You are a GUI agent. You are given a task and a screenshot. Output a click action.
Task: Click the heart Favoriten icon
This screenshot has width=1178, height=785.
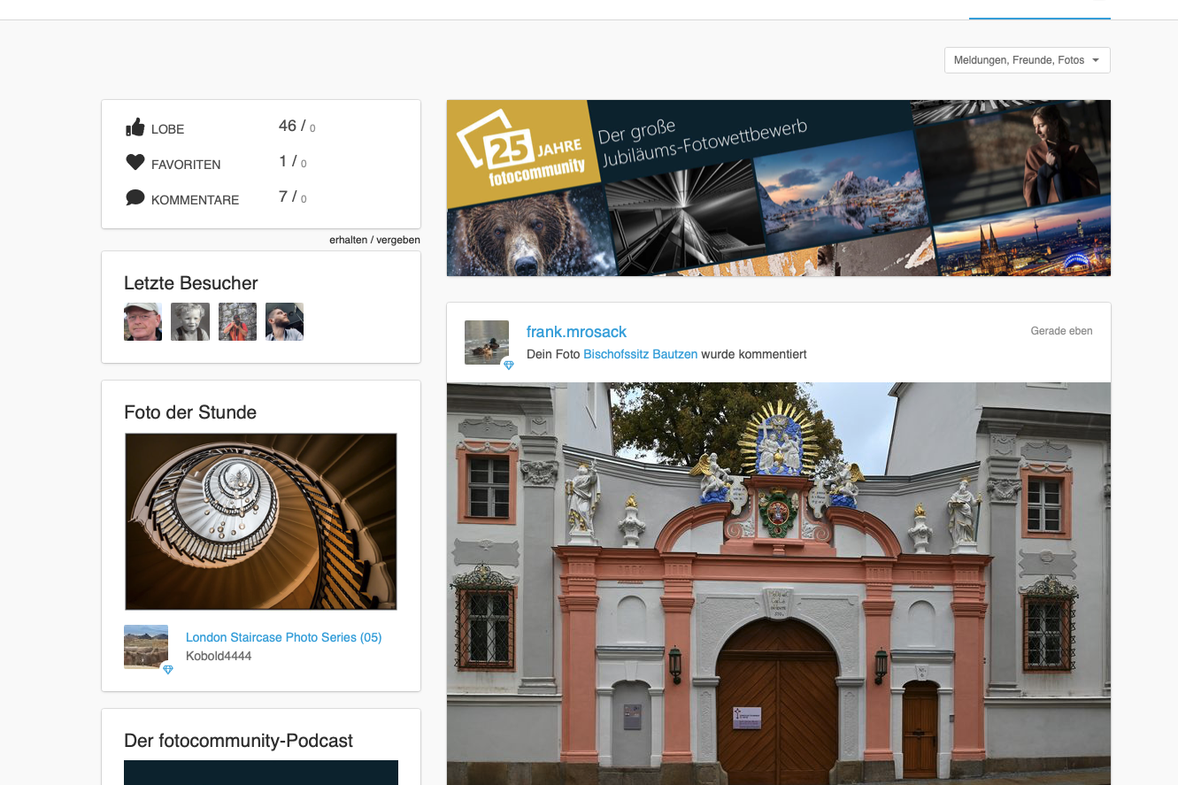(x=135, y=163)
